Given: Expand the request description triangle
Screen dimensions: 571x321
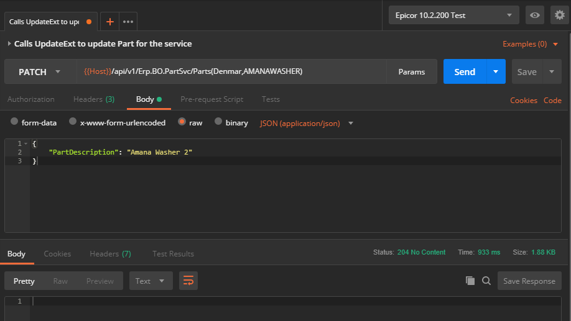Looking at the screenshot, I should click(9, 44).
